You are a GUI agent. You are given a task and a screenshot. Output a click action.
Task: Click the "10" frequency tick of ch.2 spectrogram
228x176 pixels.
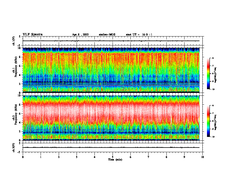(x=20, y=95)
